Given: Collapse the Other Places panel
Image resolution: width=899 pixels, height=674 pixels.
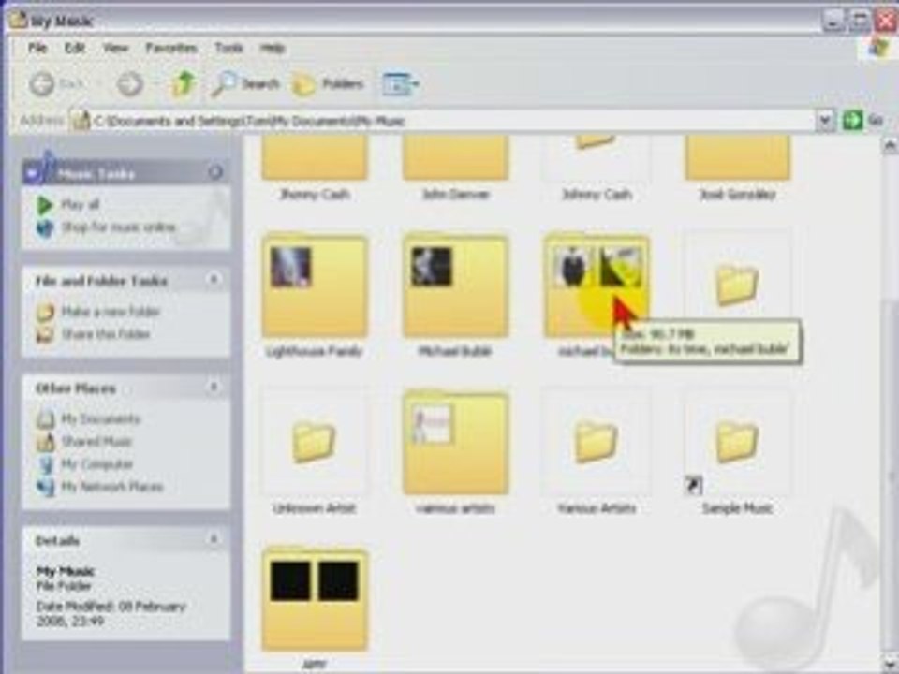Looking at the screenshot, I should click(x=214, y=388).
